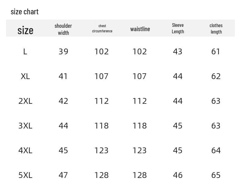Screen dimensions: 241x192
Task: Click the "Sleeve Length" column header
Action: click(178, 28)
